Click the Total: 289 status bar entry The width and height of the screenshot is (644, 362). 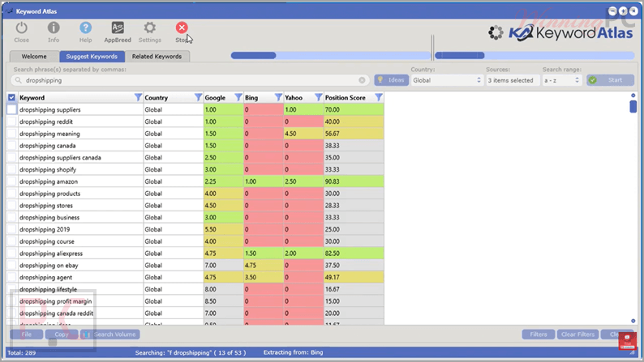(22, 352)
